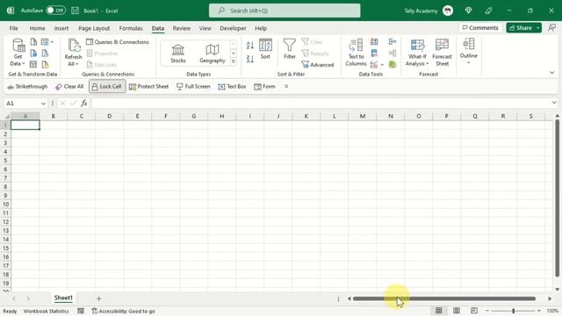The height and width of the screenshot is (316, 562).
Task: Click the Insert Function fx button
Action: 84,104
